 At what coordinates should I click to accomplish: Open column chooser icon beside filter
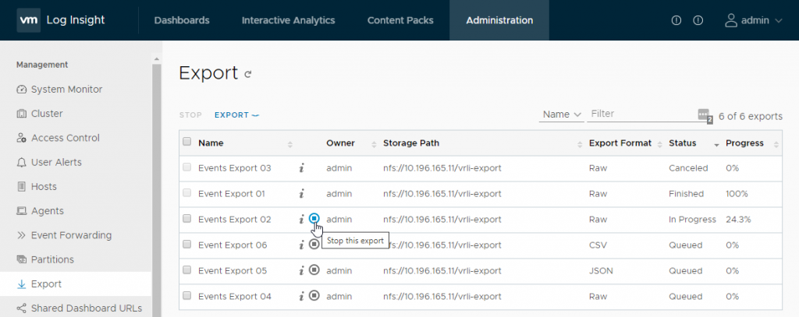pyautogui.click(x=705, y=115)
